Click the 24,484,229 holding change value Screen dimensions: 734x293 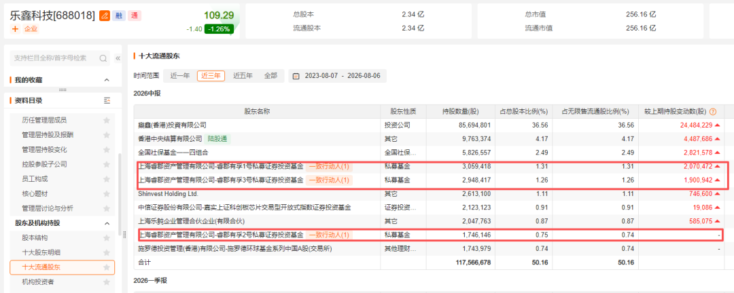pyautogui.click(x=696, y=125)
